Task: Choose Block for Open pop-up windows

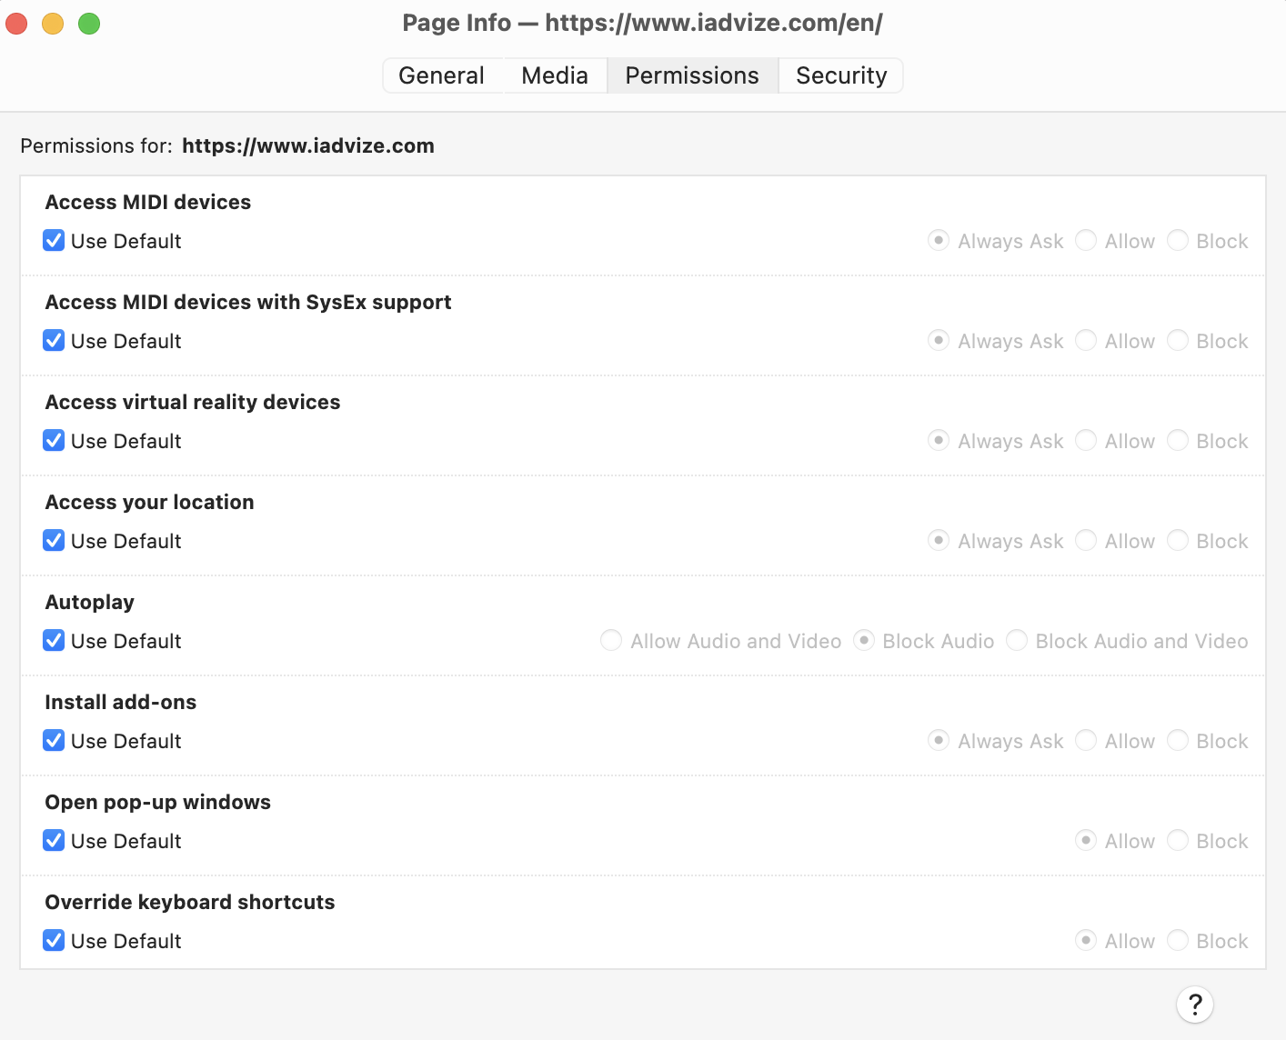Action: click(1178, 840)
